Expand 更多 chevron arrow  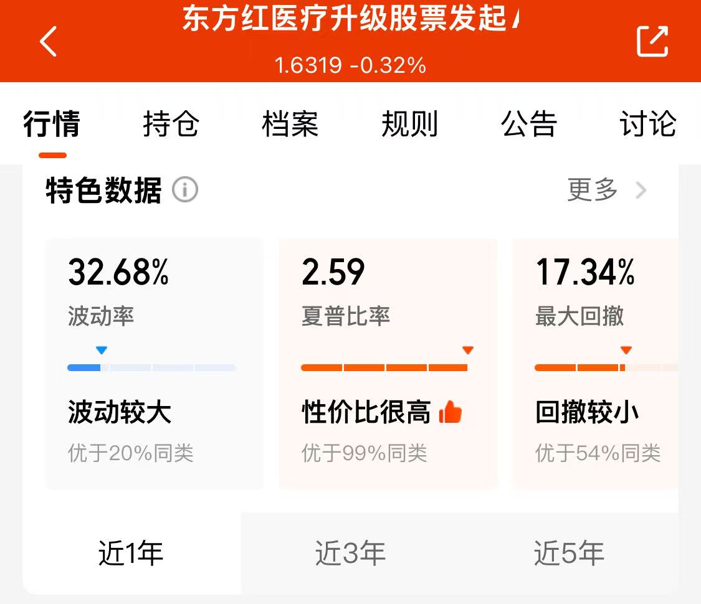tap(641, 191)
